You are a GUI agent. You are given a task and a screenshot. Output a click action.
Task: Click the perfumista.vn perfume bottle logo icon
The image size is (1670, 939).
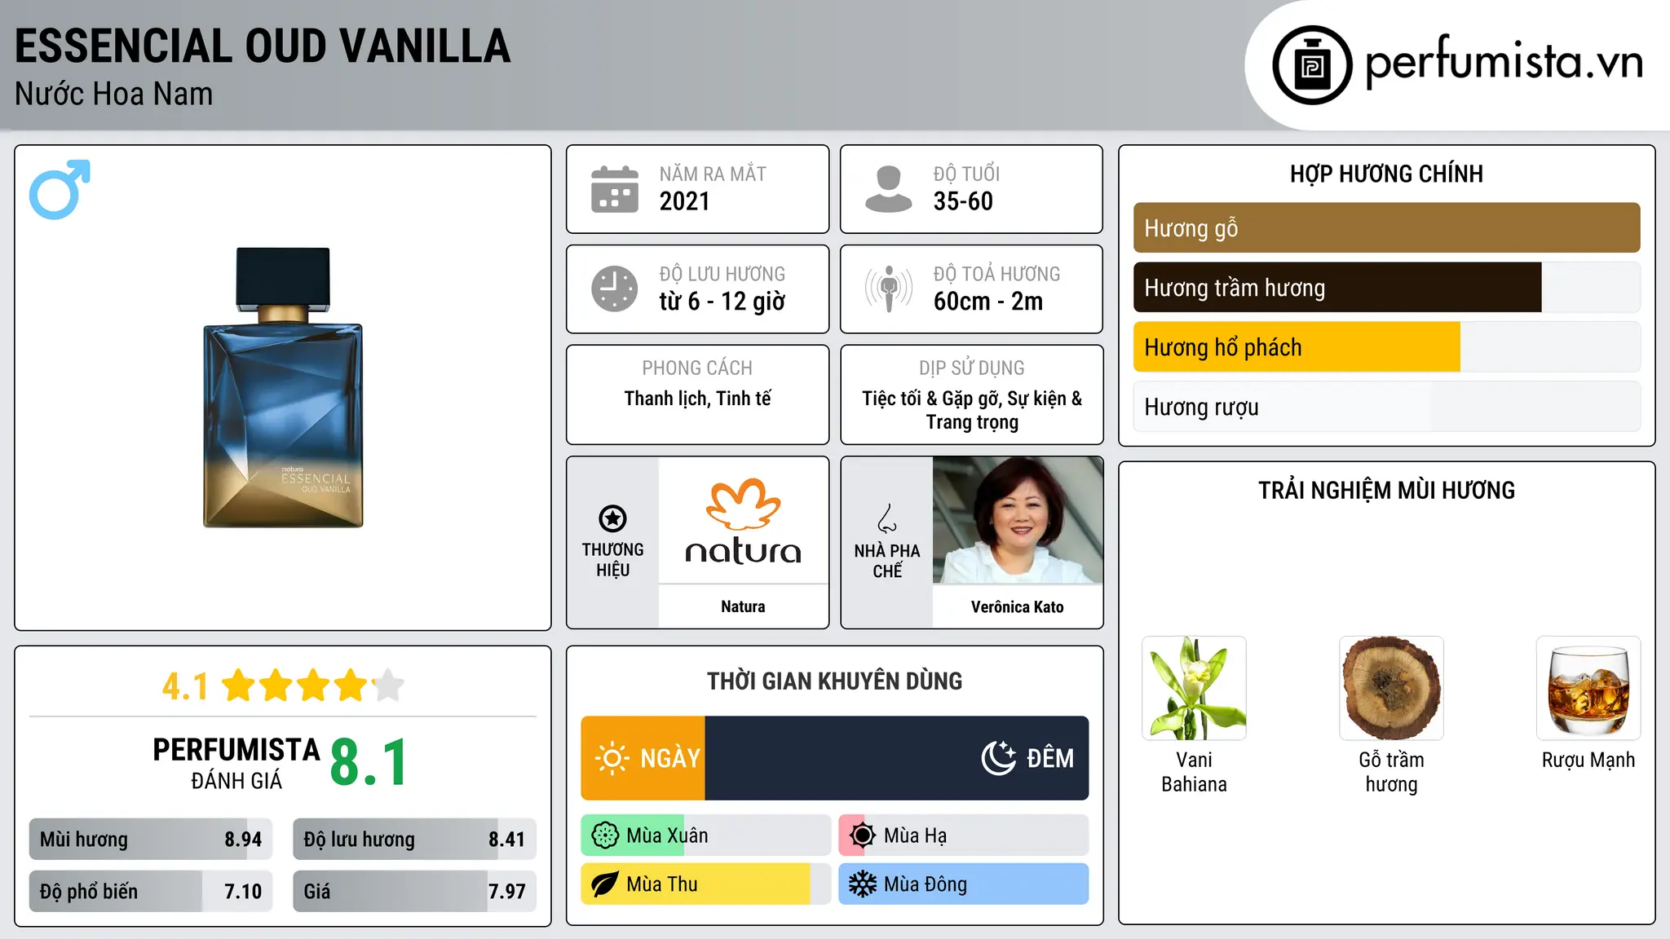click(x=1312, y=65)
